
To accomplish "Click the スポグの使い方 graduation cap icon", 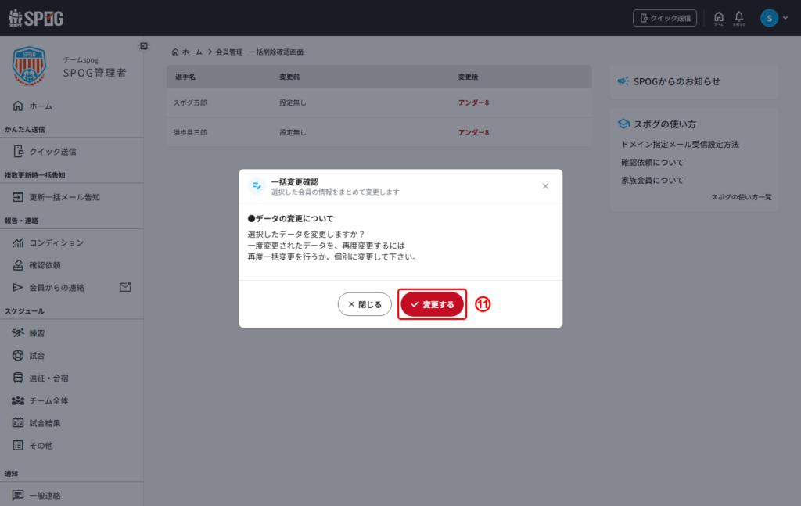I will point(623,124).
